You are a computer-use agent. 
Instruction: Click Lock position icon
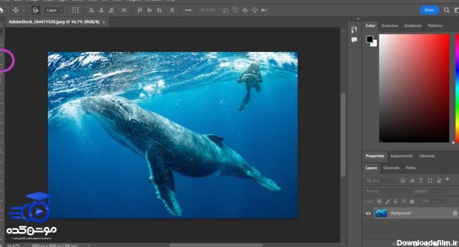pyautogui.click(x=395, y=201)
